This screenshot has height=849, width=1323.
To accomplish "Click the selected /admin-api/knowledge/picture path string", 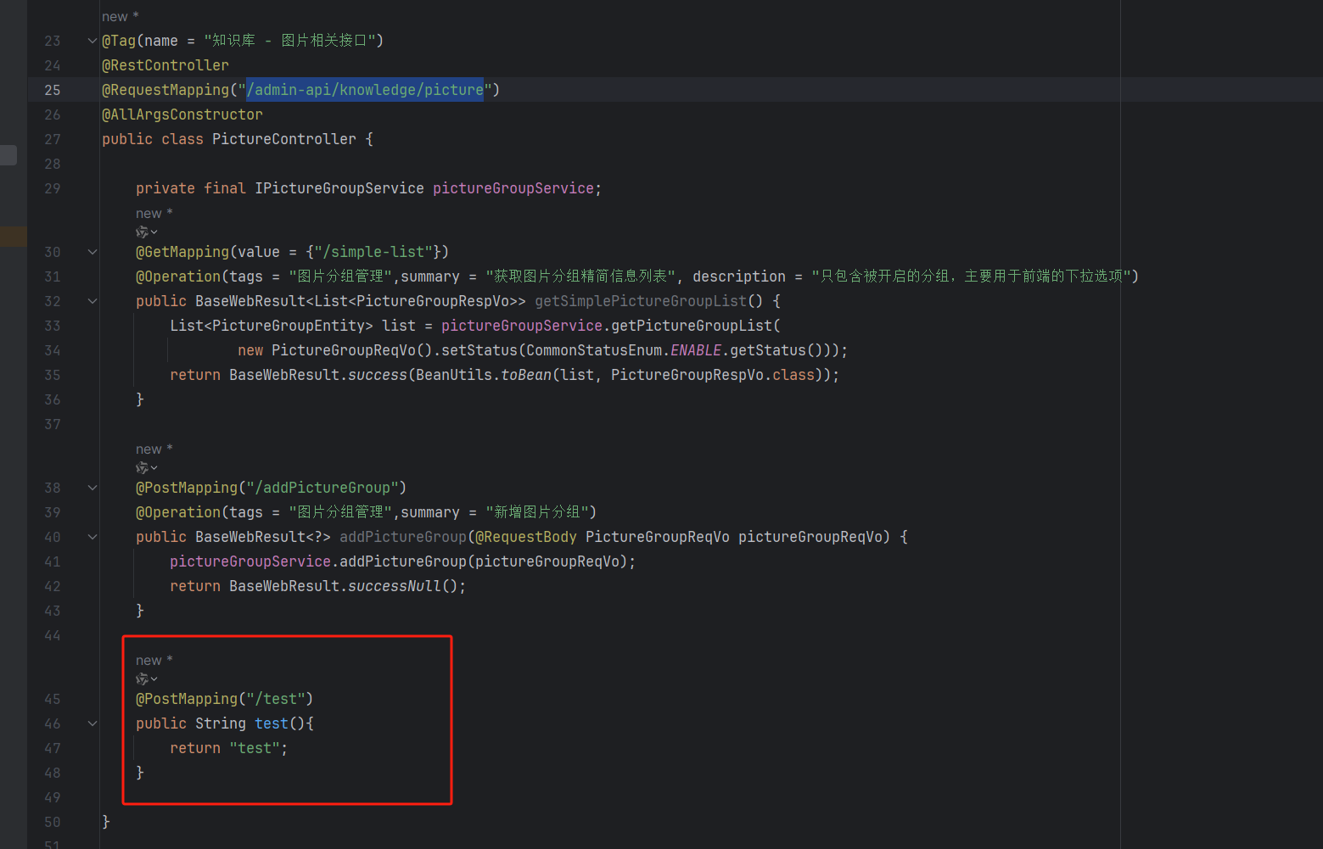I will 365,90.
